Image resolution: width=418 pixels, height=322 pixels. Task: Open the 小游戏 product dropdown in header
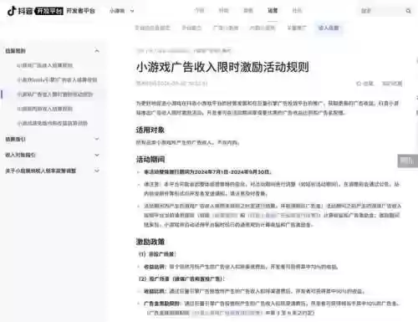coord(121,11)
